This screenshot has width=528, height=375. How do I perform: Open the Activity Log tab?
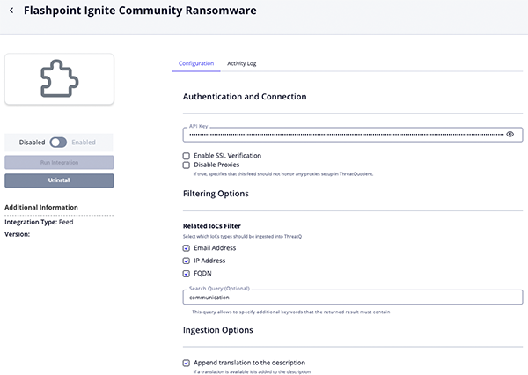241,63
